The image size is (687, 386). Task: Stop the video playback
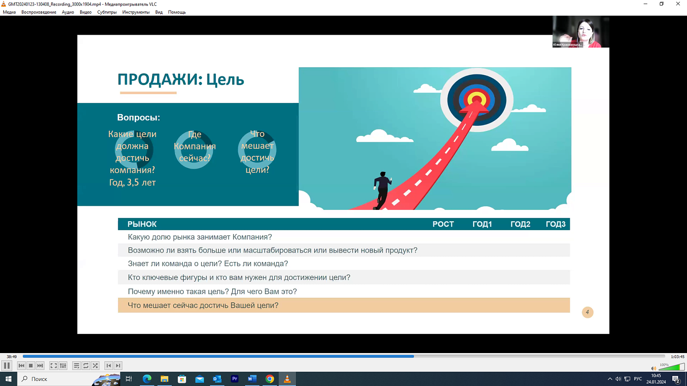[31, 365]
